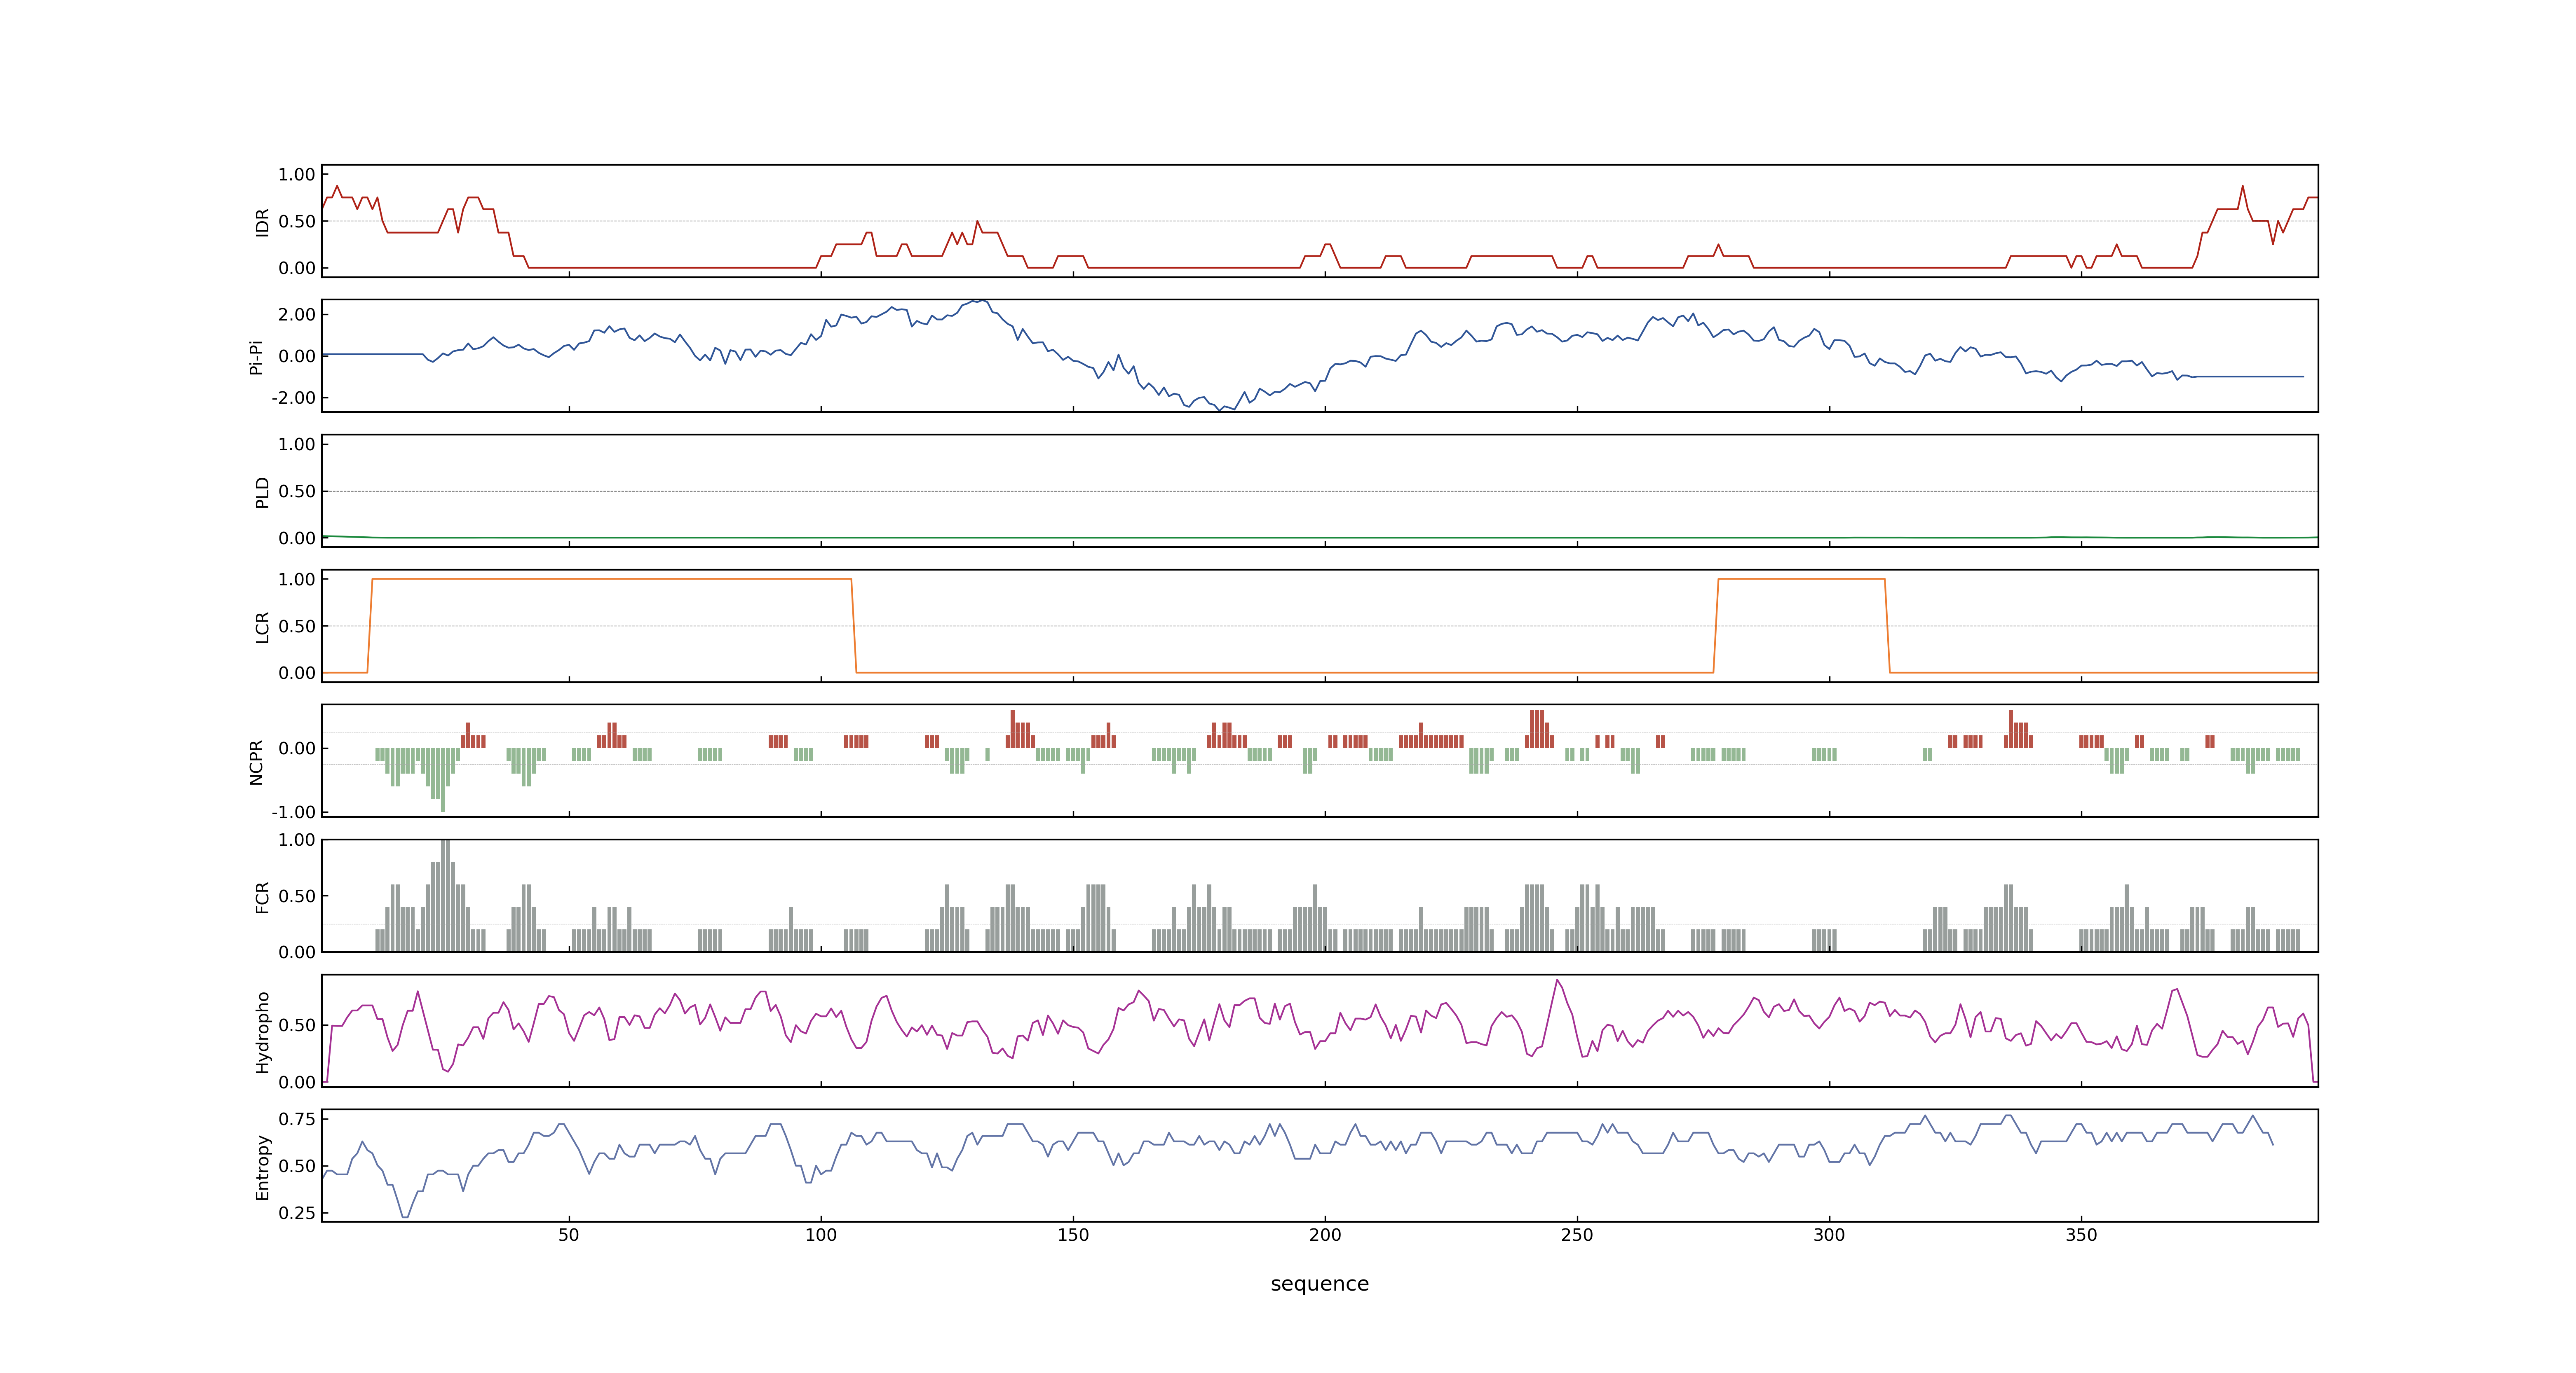The image size is (2576, 1373).
Task: Click the 0.50 tick of the PLD panel
Action: [297, 491]
